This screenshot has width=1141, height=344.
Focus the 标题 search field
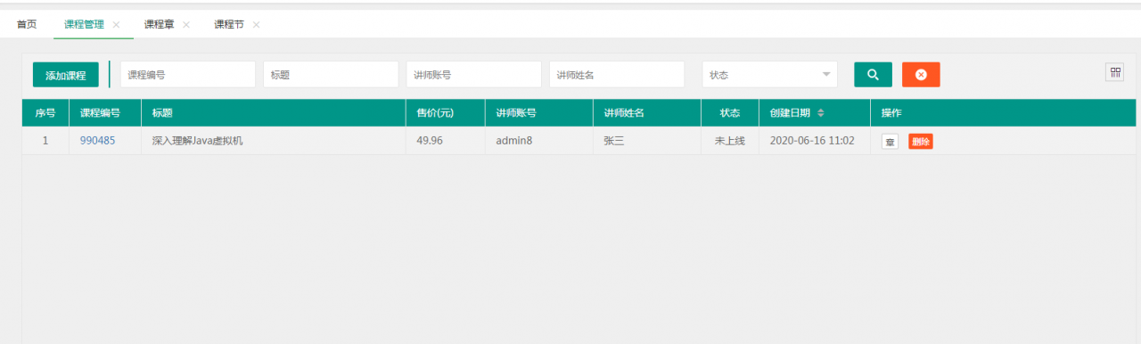coord(331,75)
